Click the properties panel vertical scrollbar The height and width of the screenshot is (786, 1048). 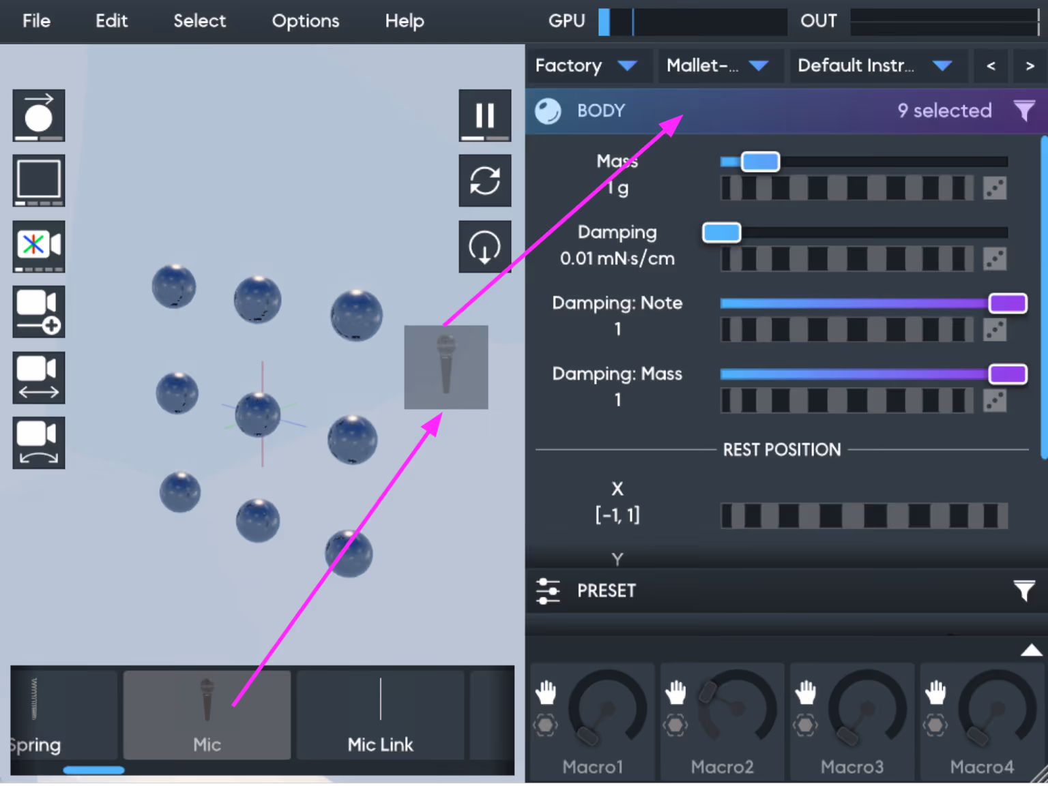(1044, 298)
